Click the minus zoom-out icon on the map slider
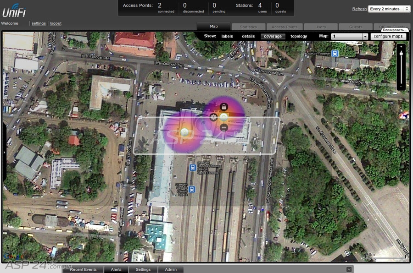 [x=402, y=86]
